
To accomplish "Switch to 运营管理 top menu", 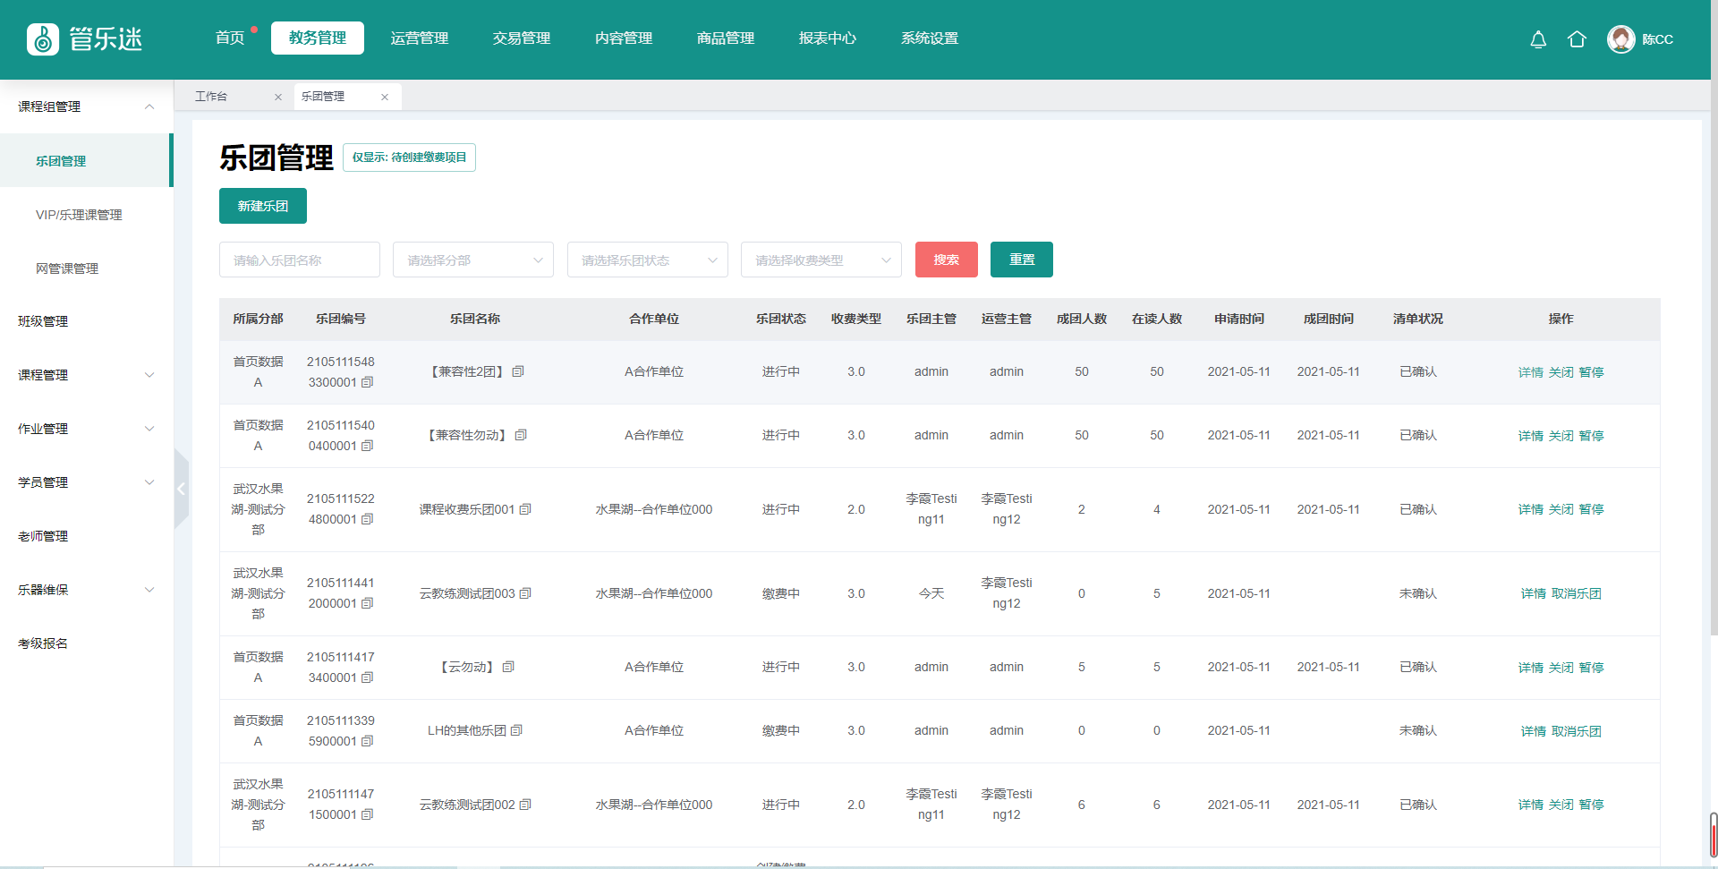I will 419,38.
